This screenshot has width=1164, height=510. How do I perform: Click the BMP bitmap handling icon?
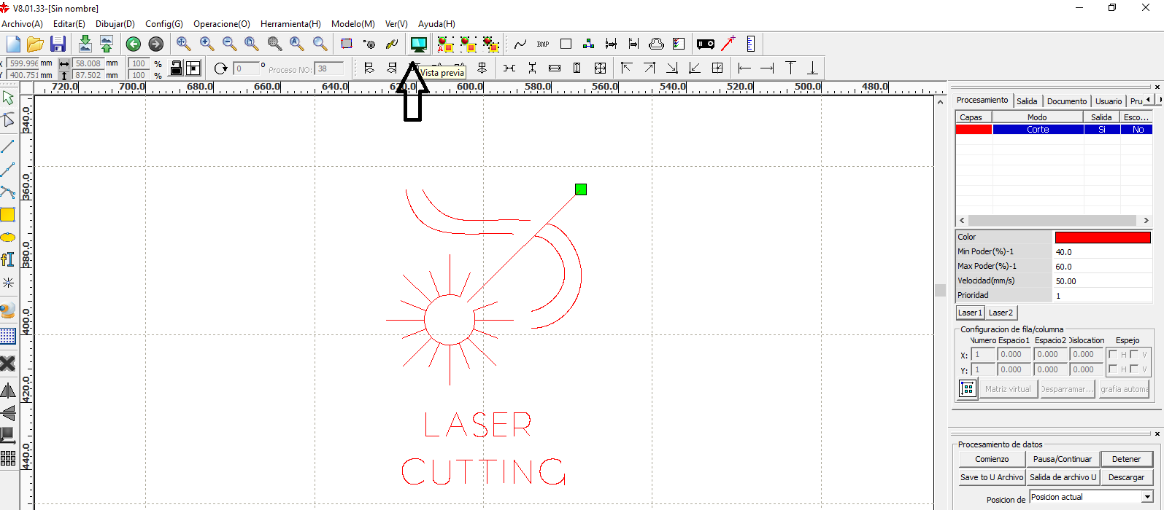[543, 44]
